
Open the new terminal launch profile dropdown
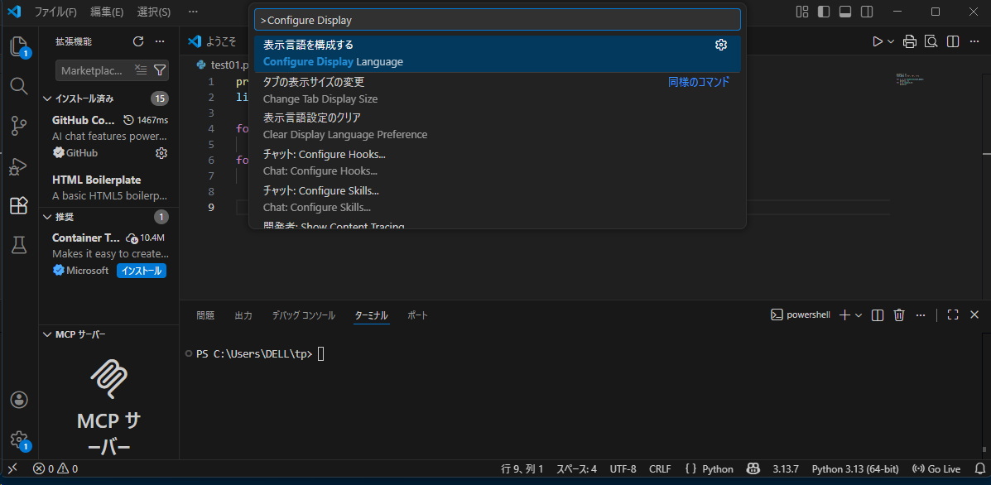[x=859, y=315]
